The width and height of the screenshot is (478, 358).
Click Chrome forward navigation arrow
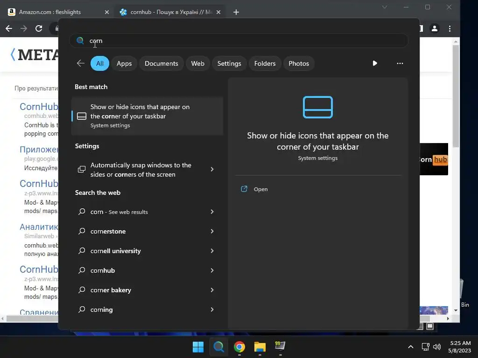point(23,28)
